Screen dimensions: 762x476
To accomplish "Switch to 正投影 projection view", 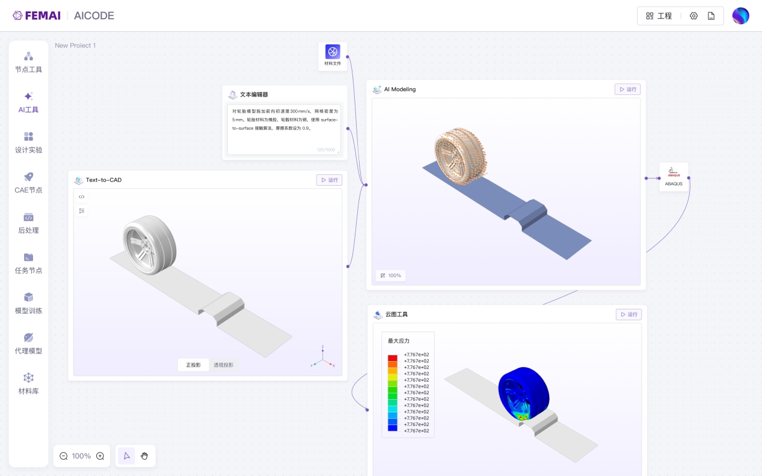I will click(x=193, y=365).
